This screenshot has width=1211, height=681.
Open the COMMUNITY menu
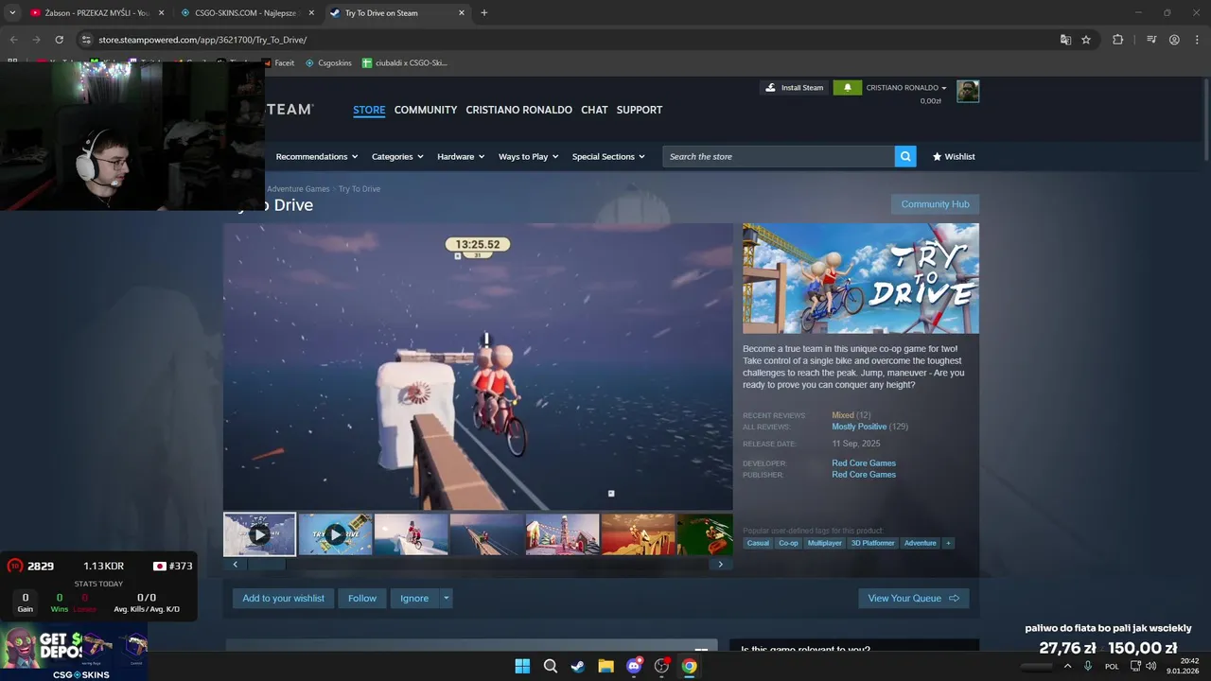coord(426,110)
